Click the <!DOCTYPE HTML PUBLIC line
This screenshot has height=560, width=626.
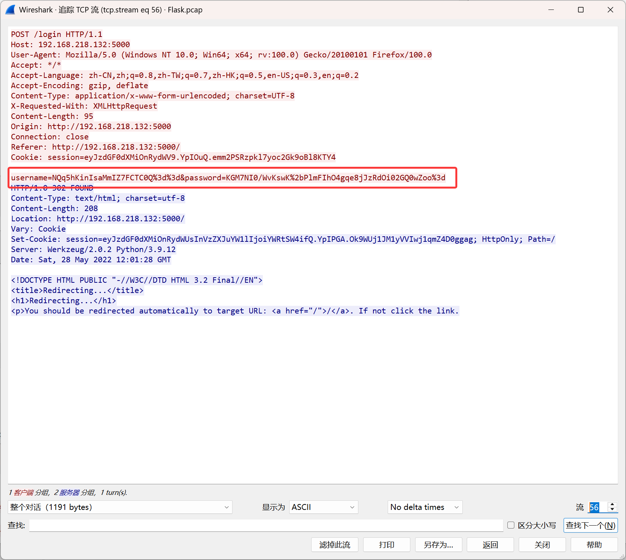click(x=137, y=280)
